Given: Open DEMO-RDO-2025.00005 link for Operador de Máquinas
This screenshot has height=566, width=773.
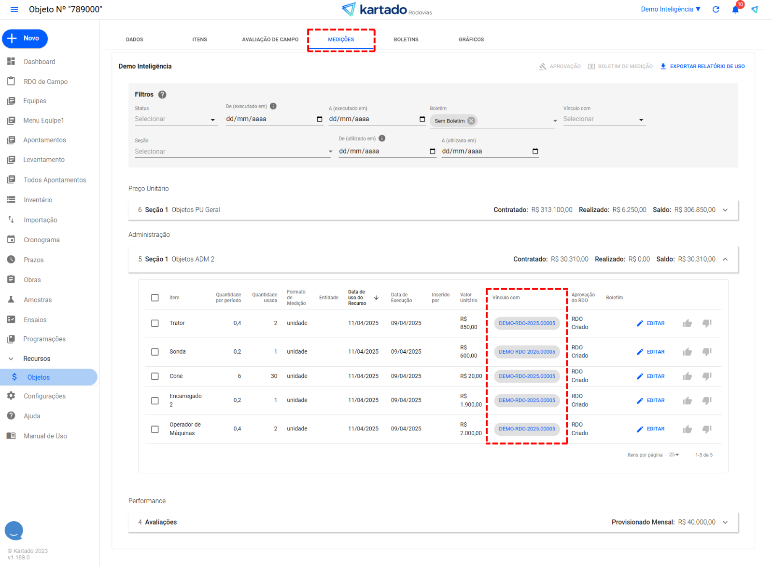Looking at the screenshot, I should [527, 429].
